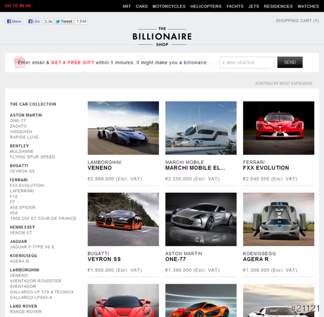Open the GO TO BLOG link
This screenshot has height=317, width=324.
pyautogui.click(x=18, y=6)
